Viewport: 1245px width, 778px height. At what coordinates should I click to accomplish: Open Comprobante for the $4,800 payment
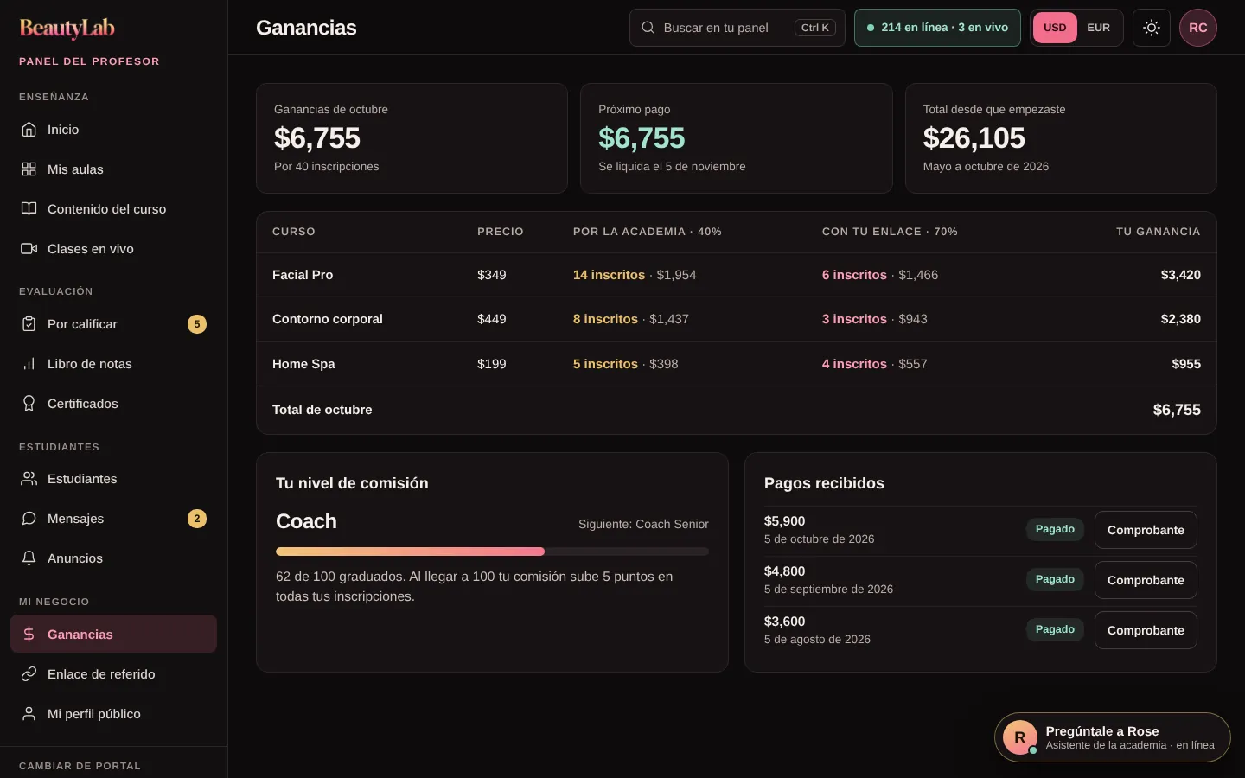1146,580
